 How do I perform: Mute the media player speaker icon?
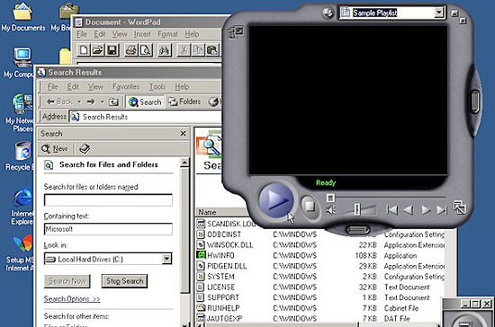pos(331,210)
